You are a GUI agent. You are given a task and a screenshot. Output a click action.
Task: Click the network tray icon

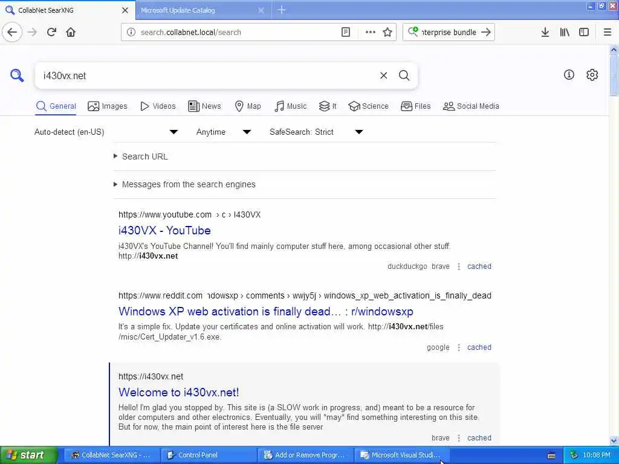click(574, 456)
